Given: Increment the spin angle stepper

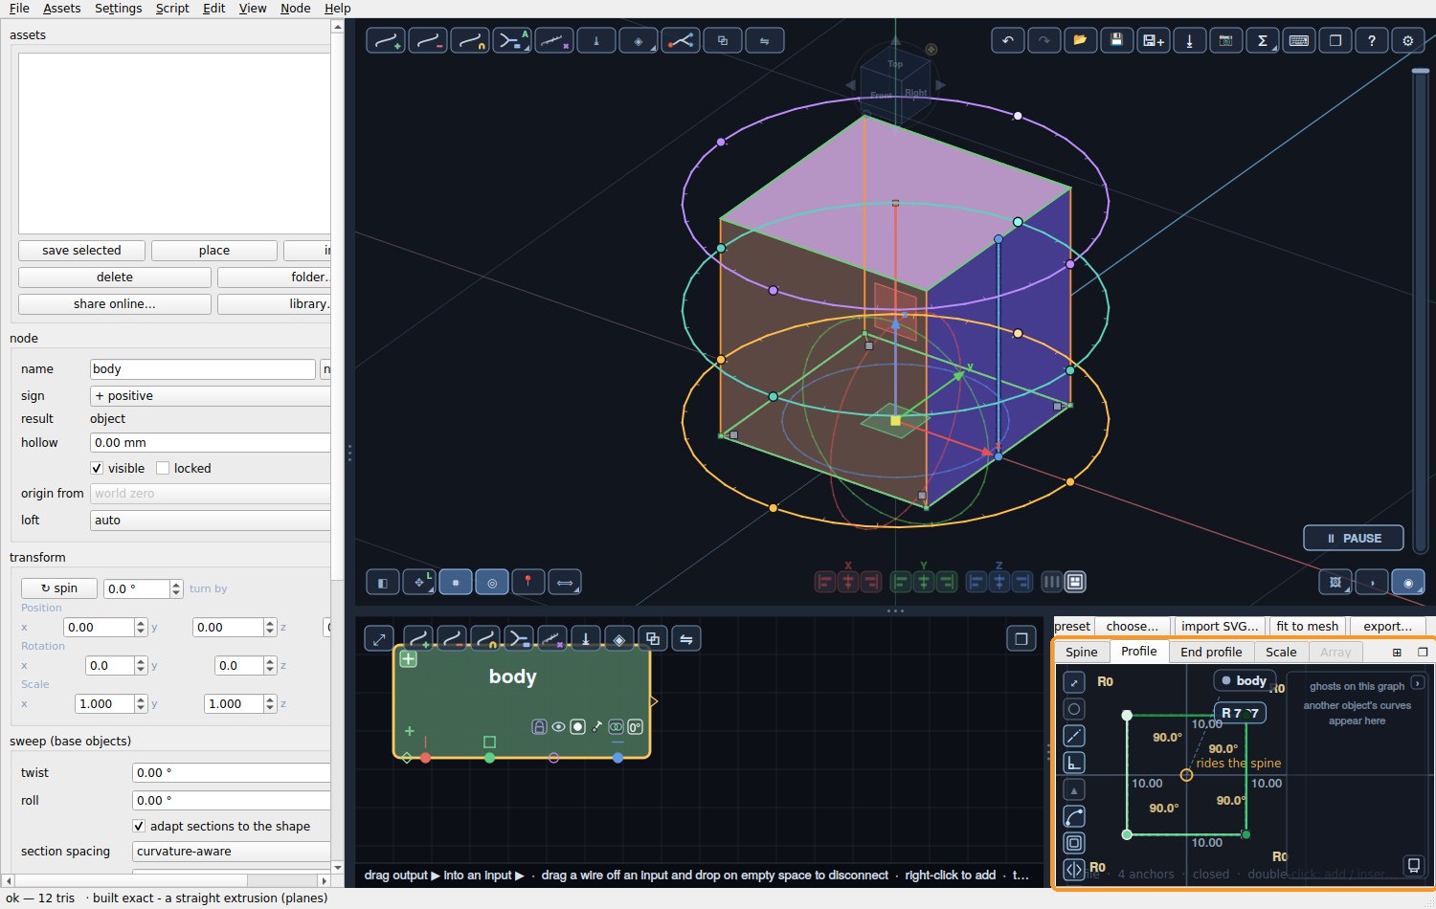Looking at the screenshot, I should coord(176,584).
